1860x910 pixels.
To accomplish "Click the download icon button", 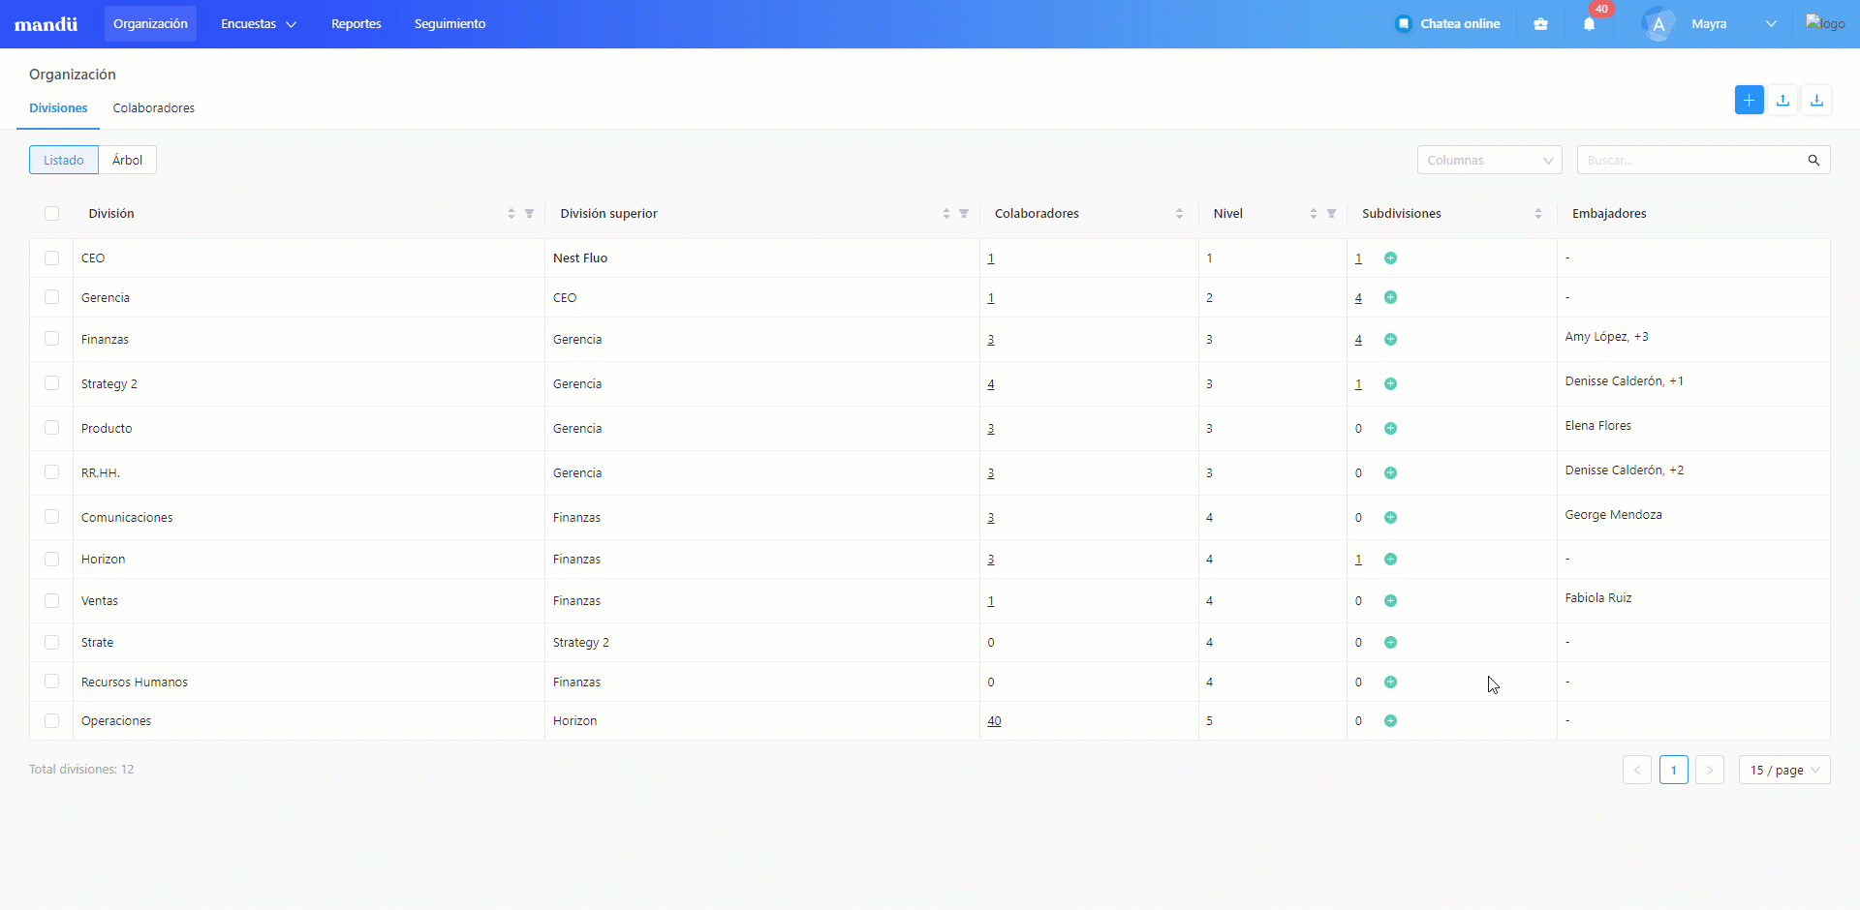I will click(1816, 100).
